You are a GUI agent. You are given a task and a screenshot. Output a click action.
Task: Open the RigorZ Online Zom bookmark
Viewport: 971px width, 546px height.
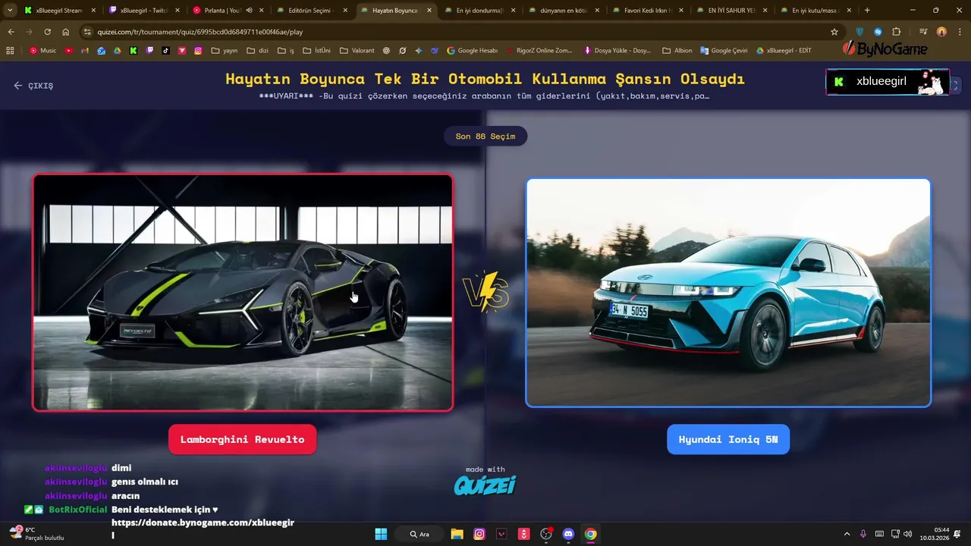(541, 50)
